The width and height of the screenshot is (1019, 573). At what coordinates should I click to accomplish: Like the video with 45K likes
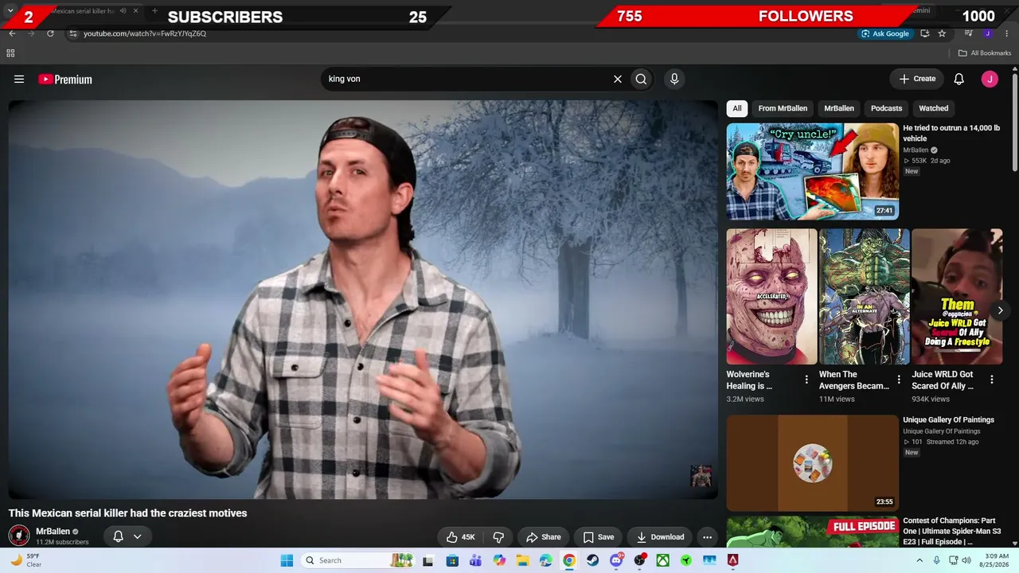460,537
